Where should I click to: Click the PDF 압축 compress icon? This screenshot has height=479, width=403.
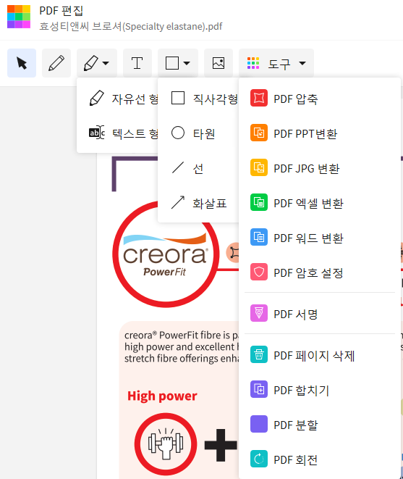(259, 98)
